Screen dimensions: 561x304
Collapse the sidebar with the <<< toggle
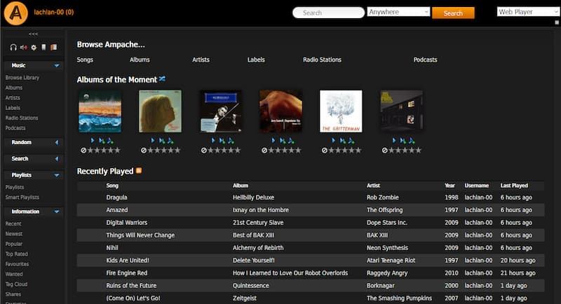pyautogui.click(x=33, y=34)
